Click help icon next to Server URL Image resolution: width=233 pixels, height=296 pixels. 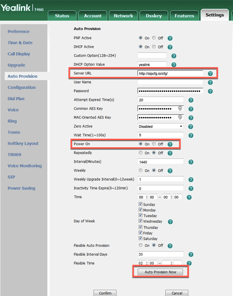coord(210,74)
